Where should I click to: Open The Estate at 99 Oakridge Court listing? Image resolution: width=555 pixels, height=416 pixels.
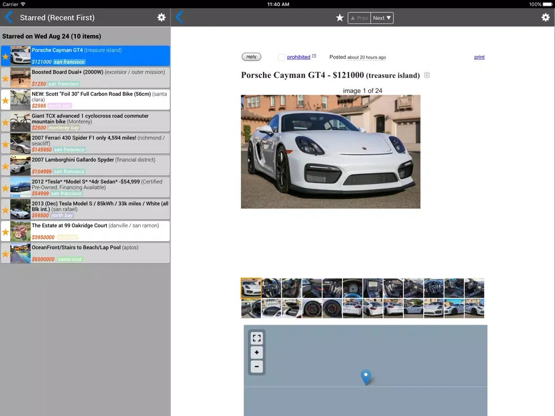point(85,231)
